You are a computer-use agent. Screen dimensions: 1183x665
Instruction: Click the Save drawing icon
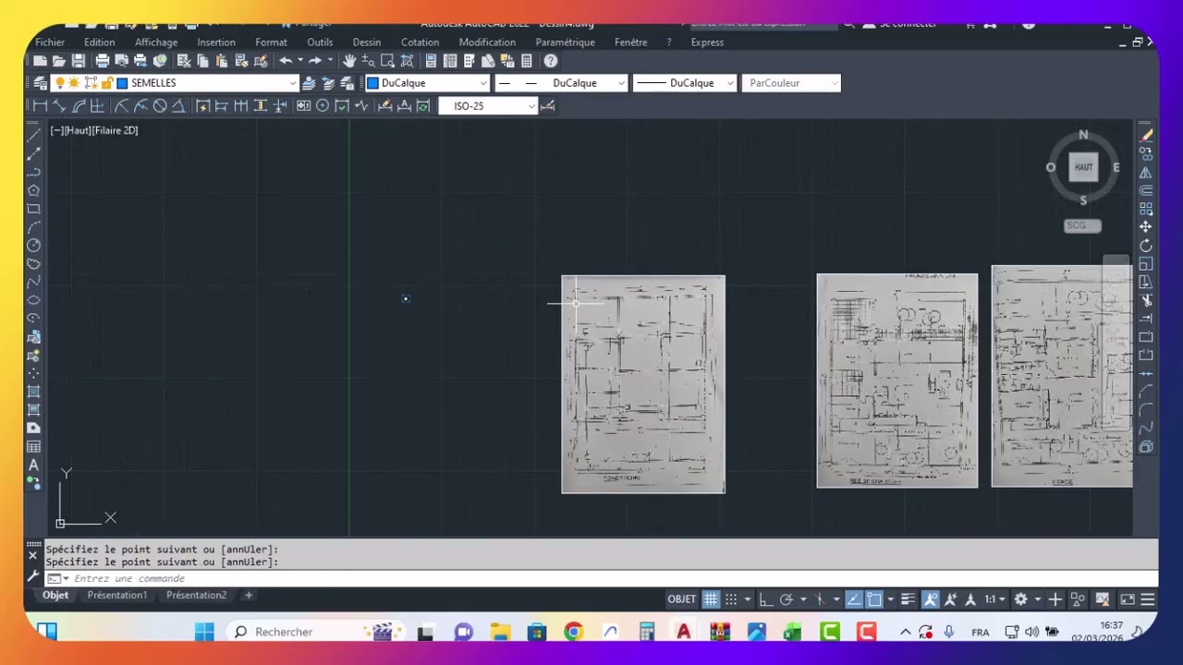79,61
